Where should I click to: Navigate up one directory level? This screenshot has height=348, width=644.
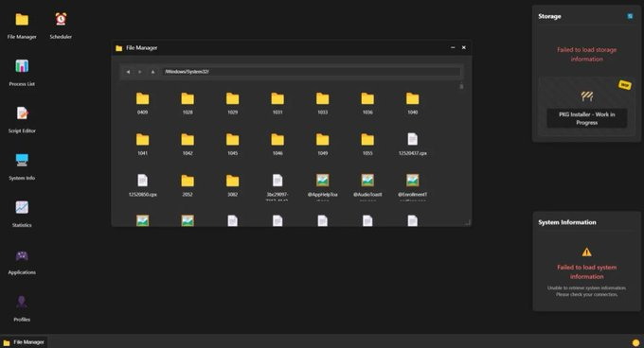[x=152, y=72]
